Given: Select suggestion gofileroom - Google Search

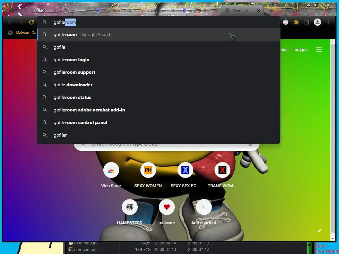Looking at the screenshot, I should 159,34.
